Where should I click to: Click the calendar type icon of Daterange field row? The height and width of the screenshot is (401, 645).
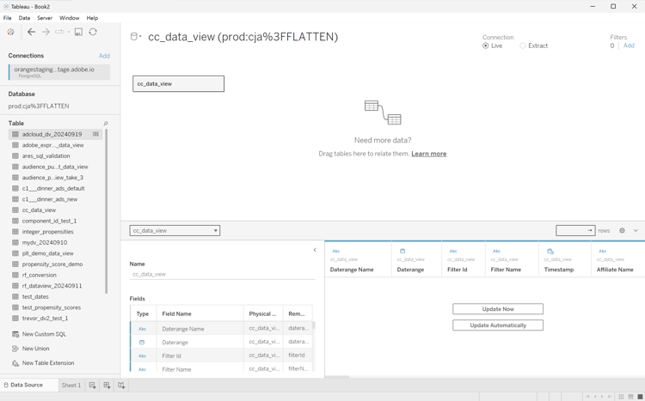(142, 342)
